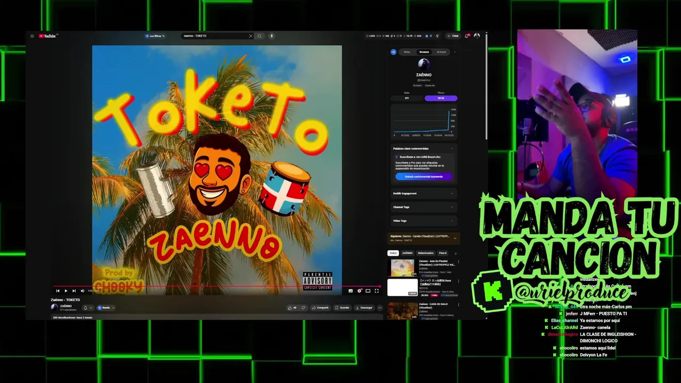Like the video with thumbs up
The image size is (681, 383).
[292, 307]
